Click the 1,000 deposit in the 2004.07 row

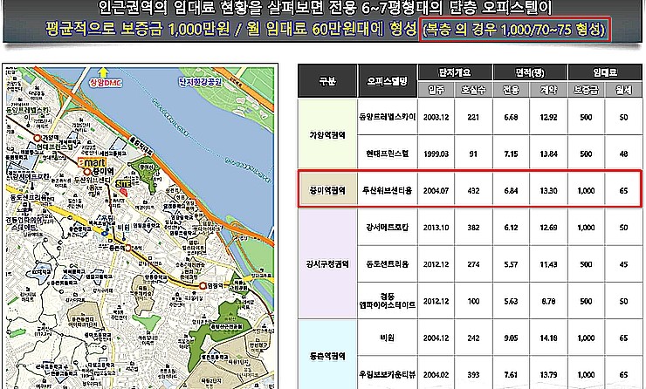point(586,191)
